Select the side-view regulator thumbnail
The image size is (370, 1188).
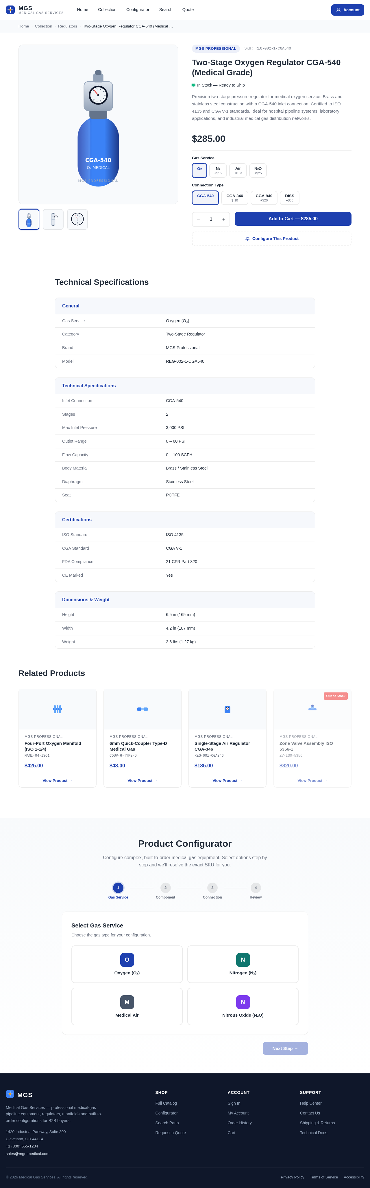53,219
